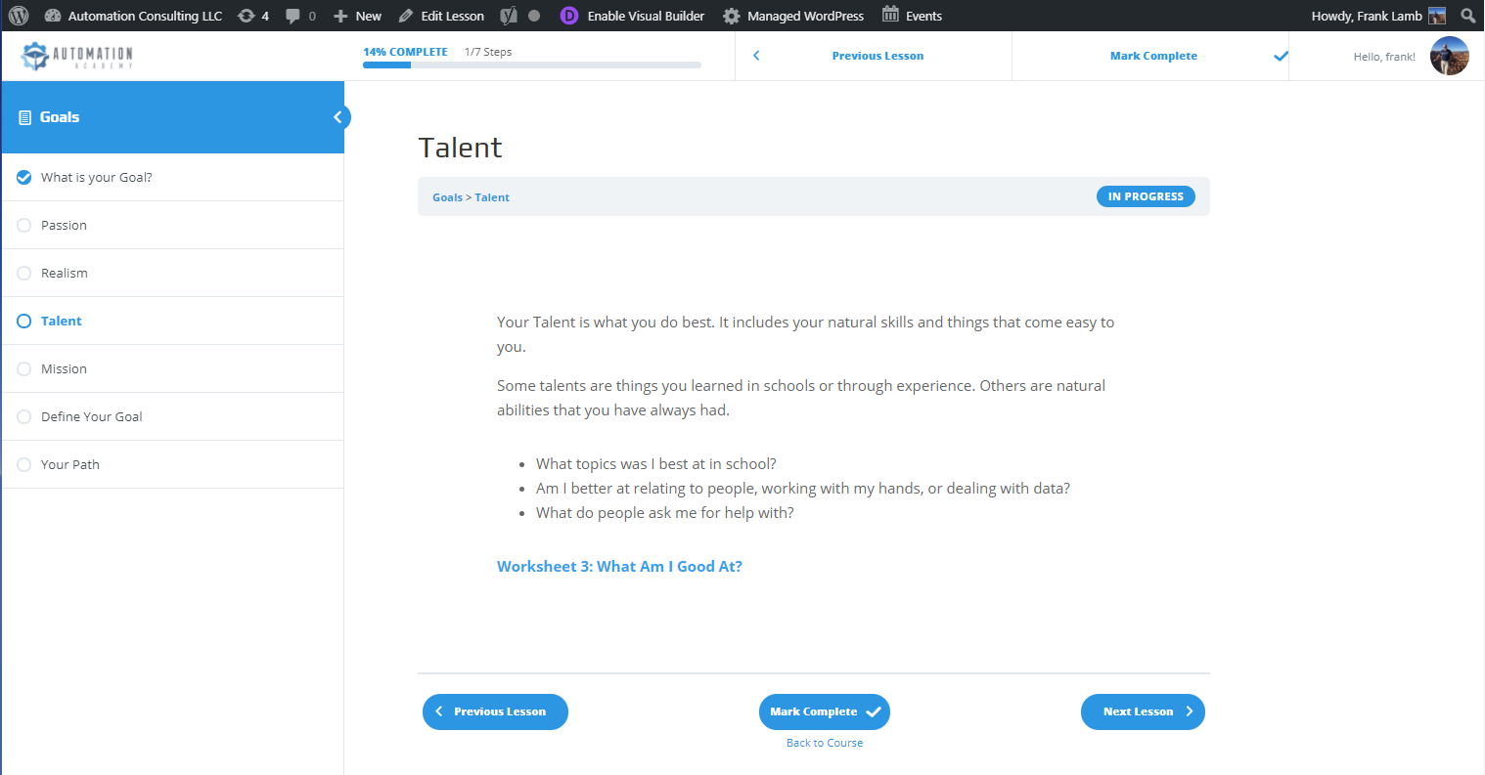
Task: Collapse the Goals sidebar with its chevron
Action: tap(338, 116)
